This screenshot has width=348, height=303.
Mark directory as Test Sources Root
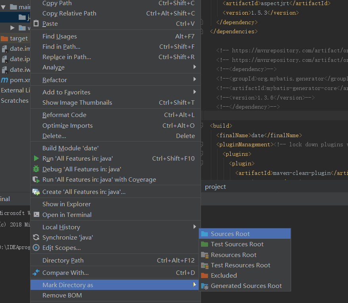[245, 244]
